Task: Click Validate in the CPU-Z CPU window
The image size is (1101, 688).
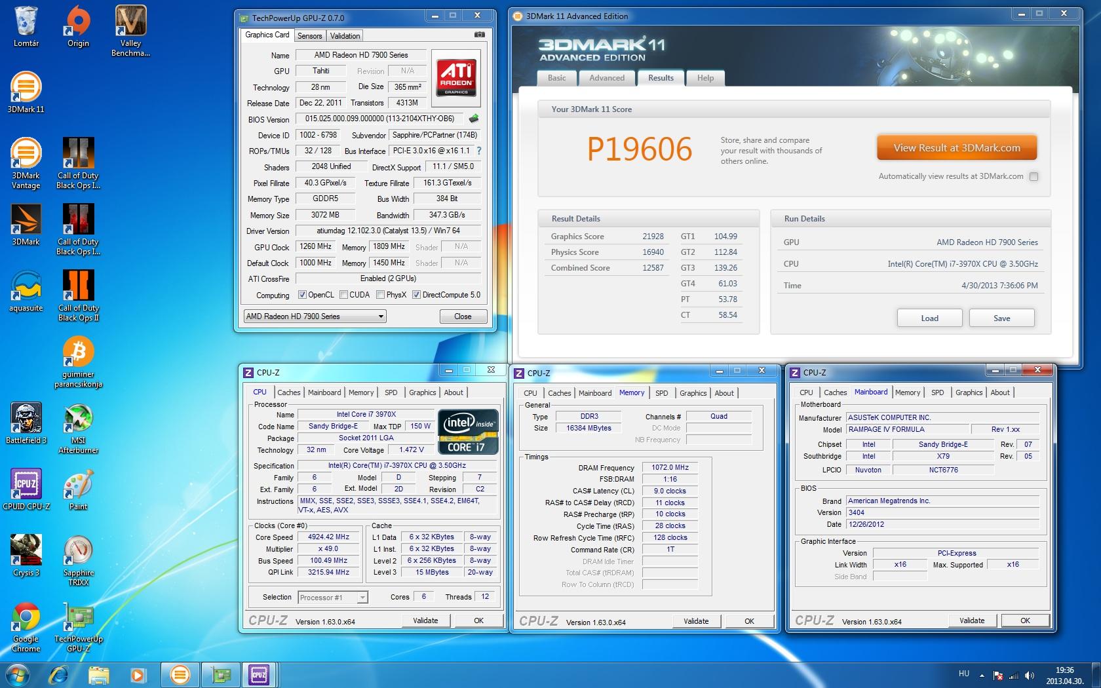Action: point(425,621)
